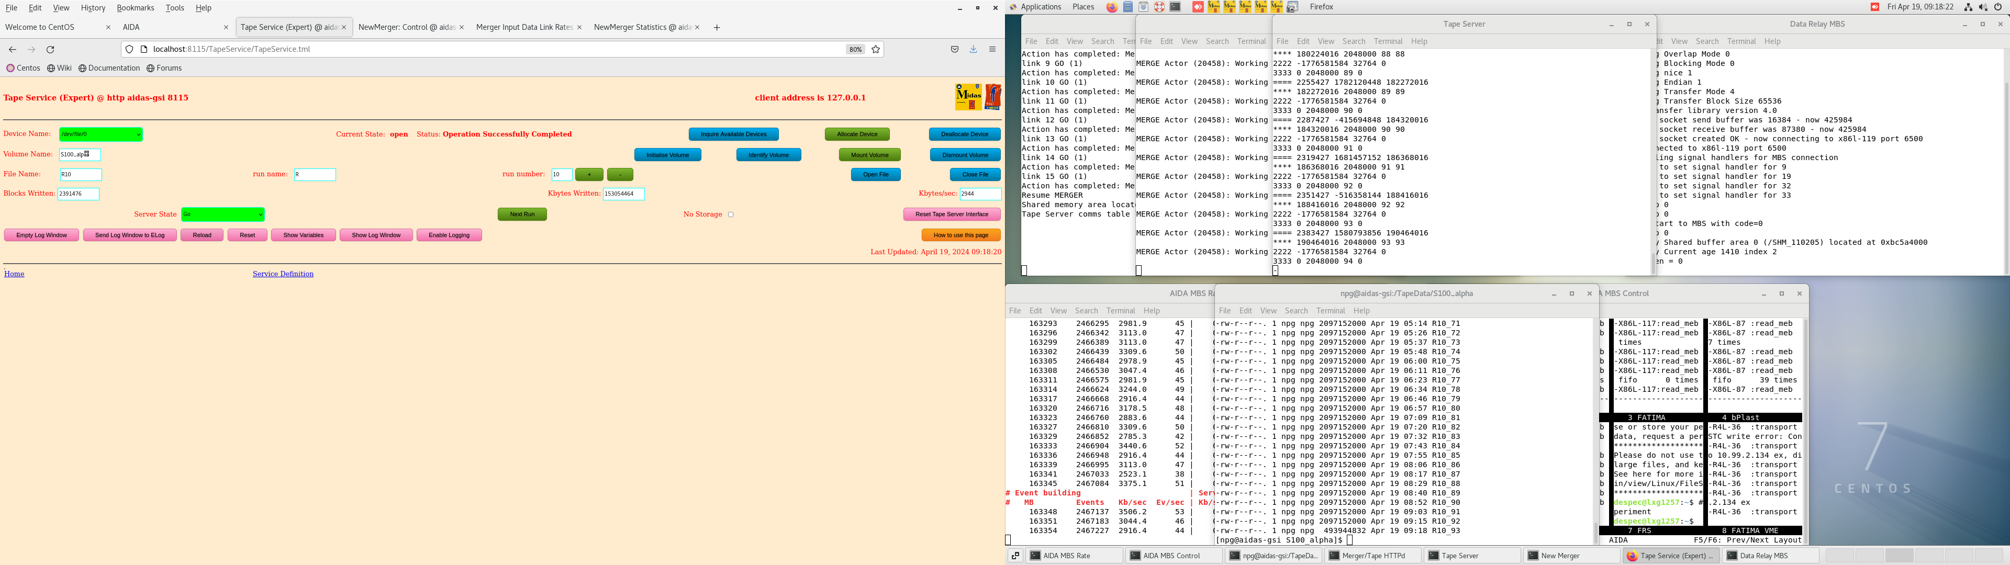Launch Terminal from the top panel icon
The image size is (2010, 565).
1175,7
